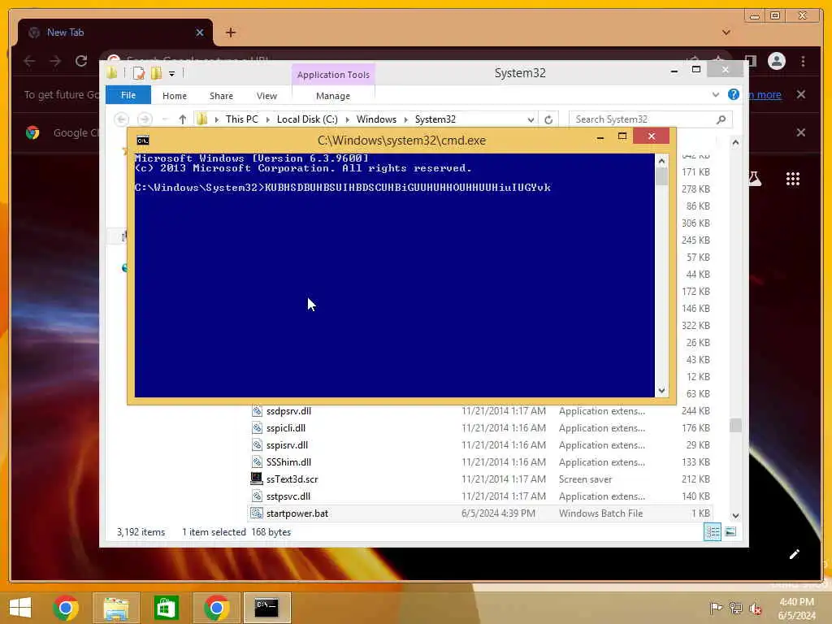The image size is (832, 624).
Task: Select the ssText3d.scr file
Action: point(479,479)
